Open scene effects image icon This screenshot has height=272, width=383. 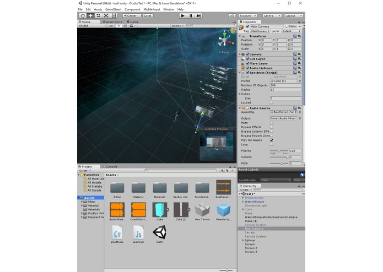(132, 25)
